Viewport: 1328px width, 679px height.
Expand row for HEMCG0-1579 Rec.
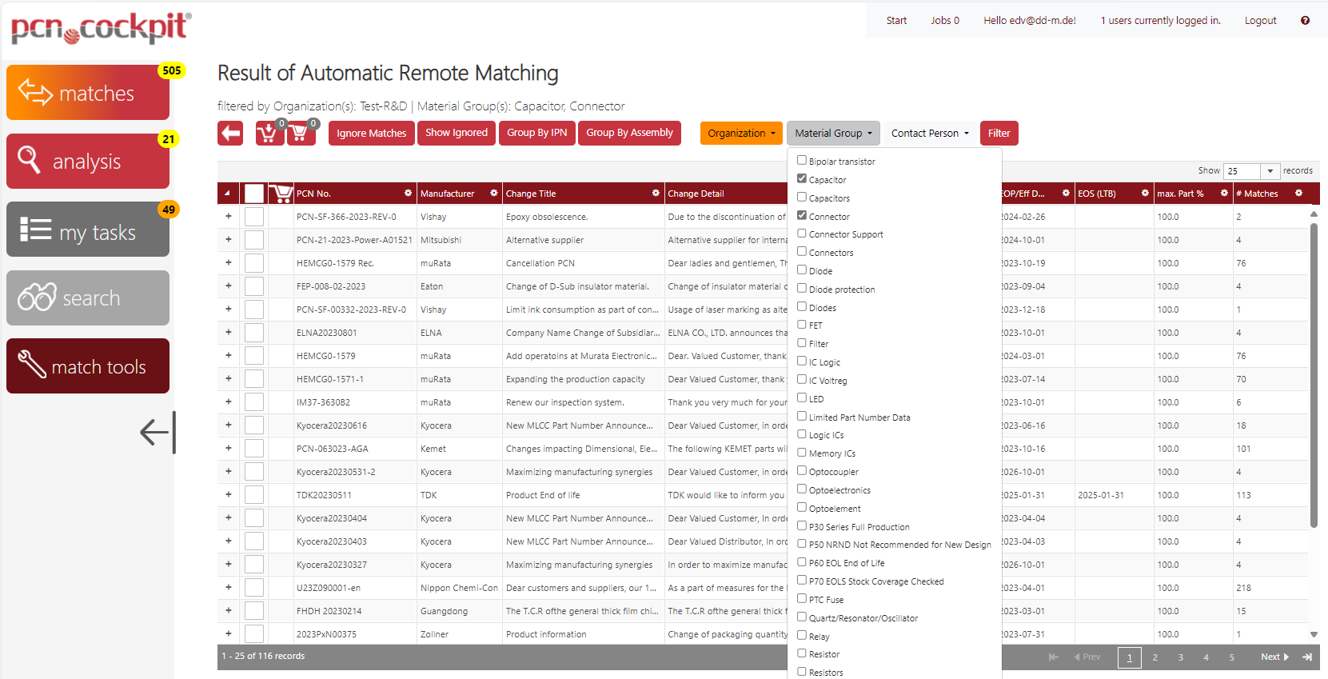pyautogui.click(x=229, y=262)
